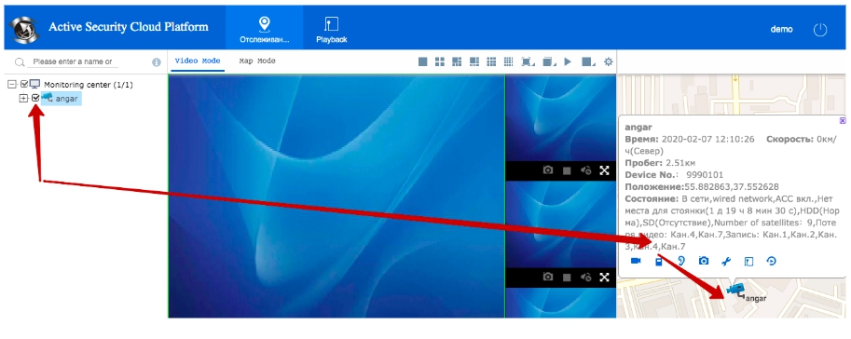Viewport: 851px width, 339px height.
Task: Focus the device name search field
Action: [x=73, y=61]
